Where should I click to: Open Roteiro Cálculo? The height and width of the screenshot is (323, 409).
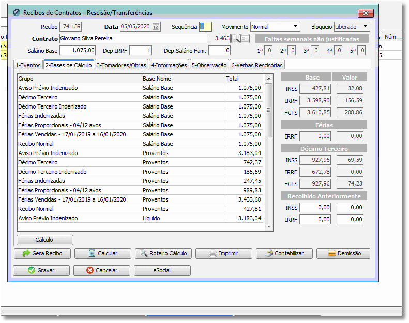pos(163,253)
